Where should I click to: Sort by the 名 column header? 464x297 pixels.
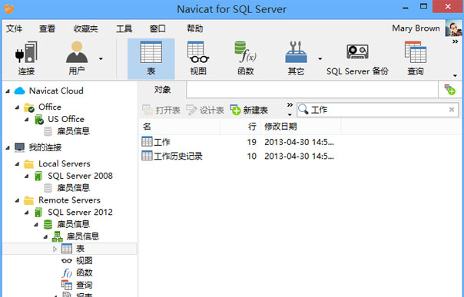(x=179, y=127)
